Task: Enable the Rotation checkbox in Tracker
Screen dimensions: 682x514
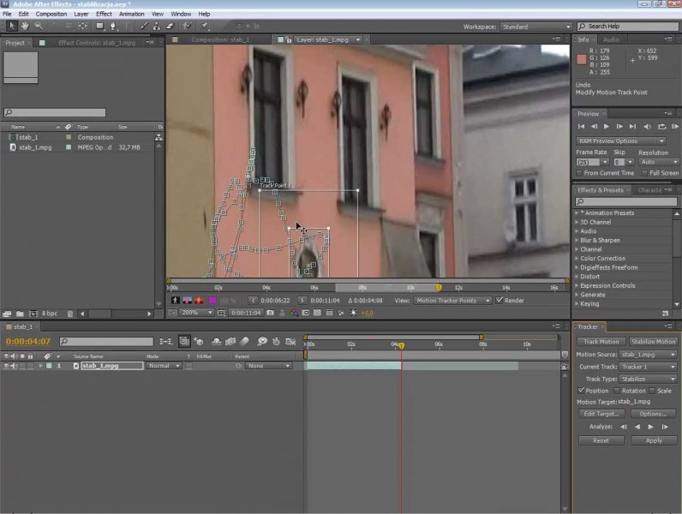Action: [617, 391]
